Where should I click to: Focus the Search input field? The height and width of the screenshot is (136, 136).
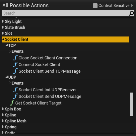[x=65, y=13]
